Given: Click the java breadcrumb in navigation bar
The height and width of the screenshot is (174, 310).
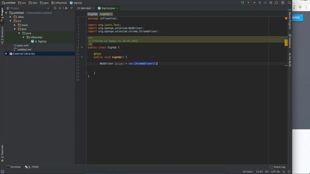Looking at the screenshot, I should coord(44,3).
